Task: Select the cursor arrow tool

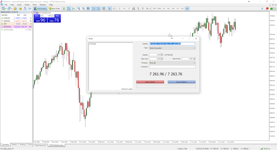Action: [110, 8]
